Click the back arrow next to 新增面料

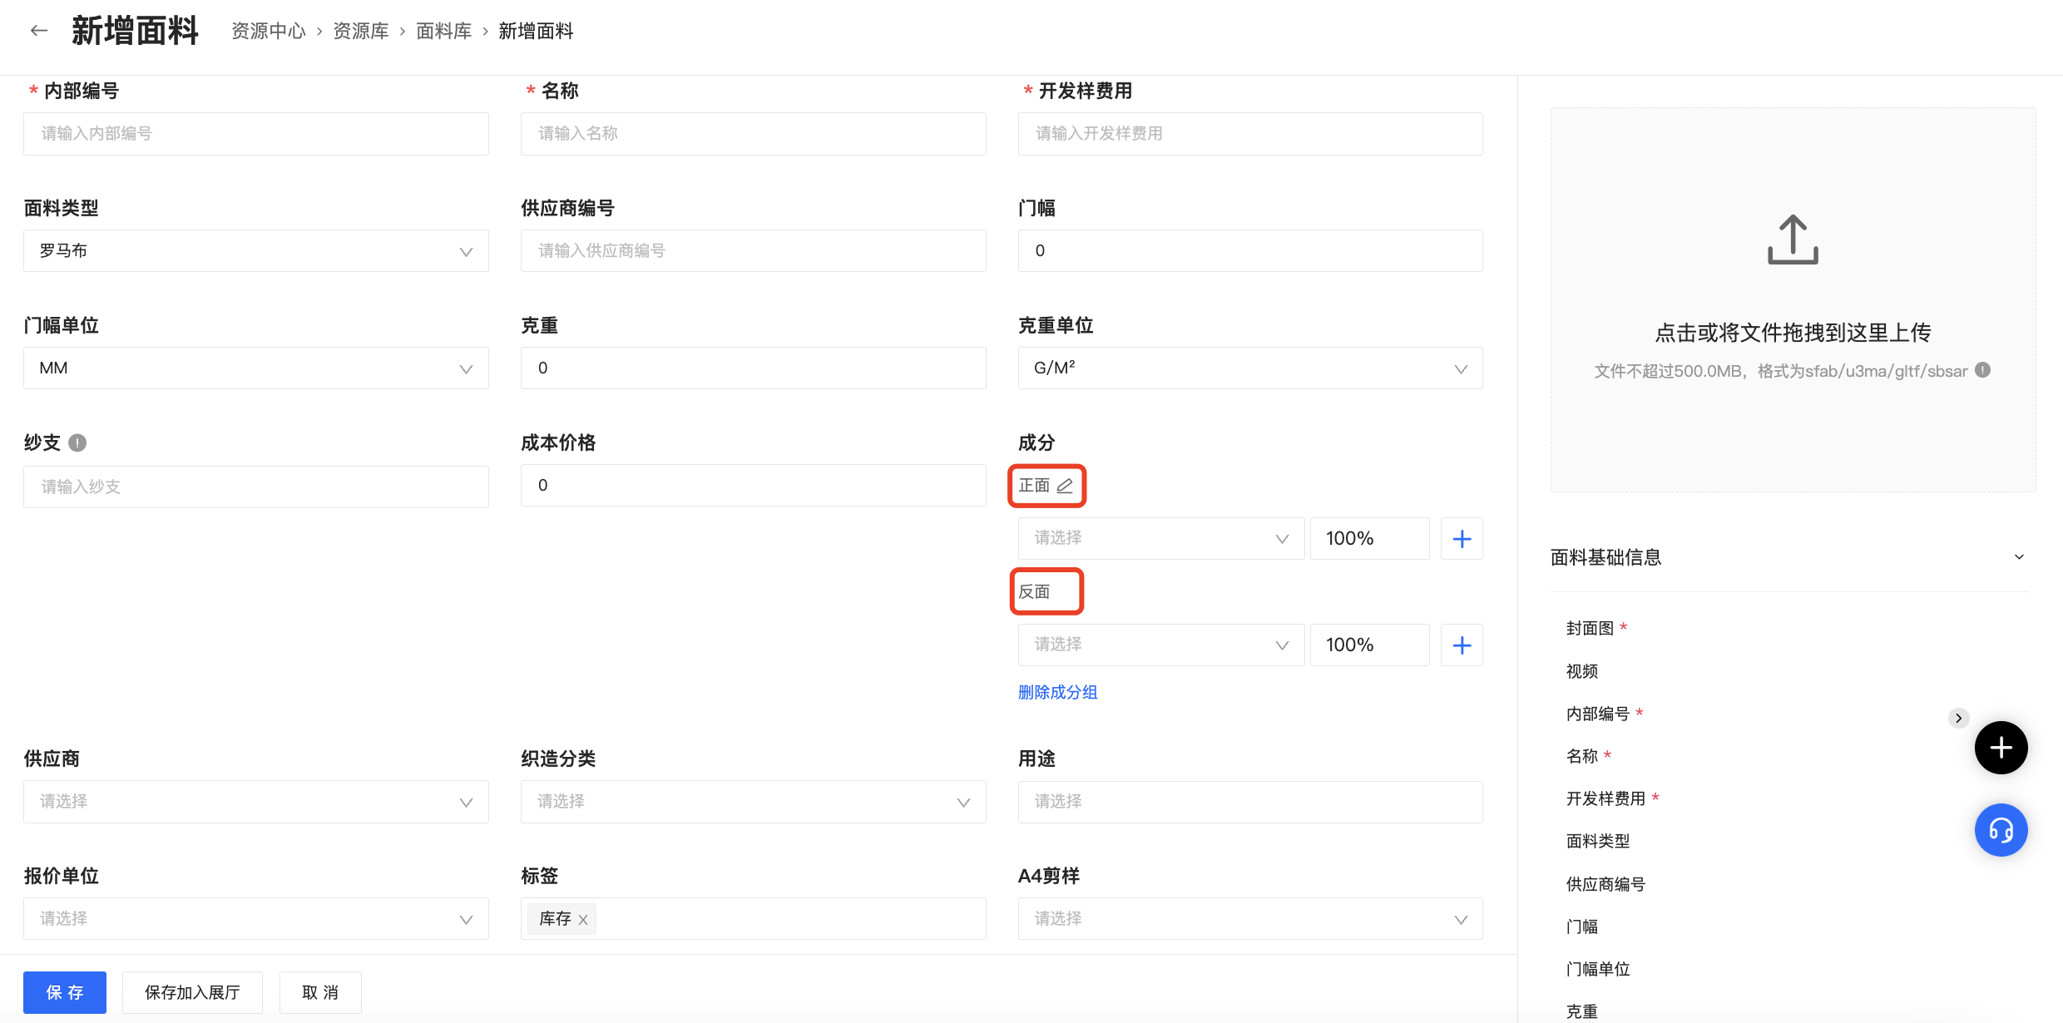(x=38, y=31)
